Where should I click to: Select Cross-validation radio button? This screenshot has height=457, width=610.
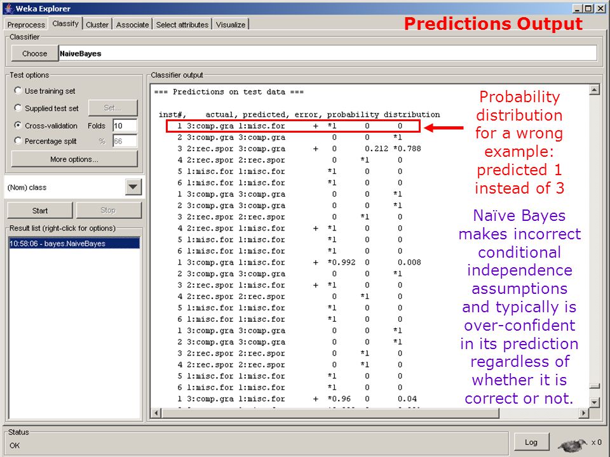18,126
